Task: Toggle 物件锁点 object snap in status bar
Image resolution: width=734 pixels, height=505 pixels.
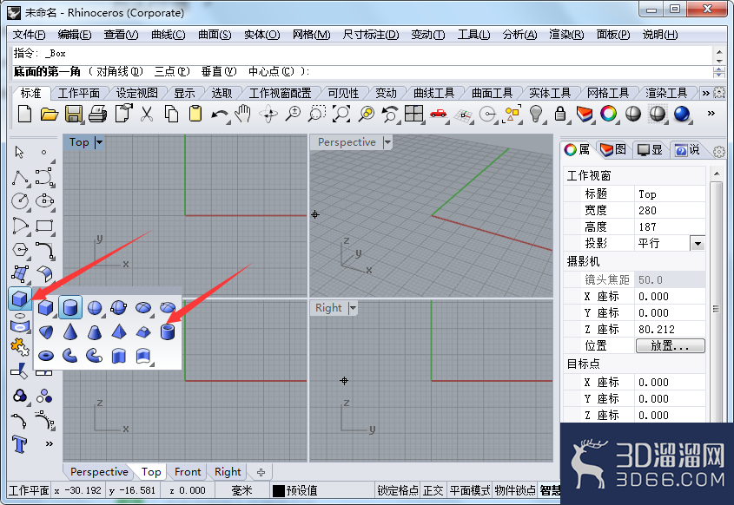Action: [x=515, y=490]
